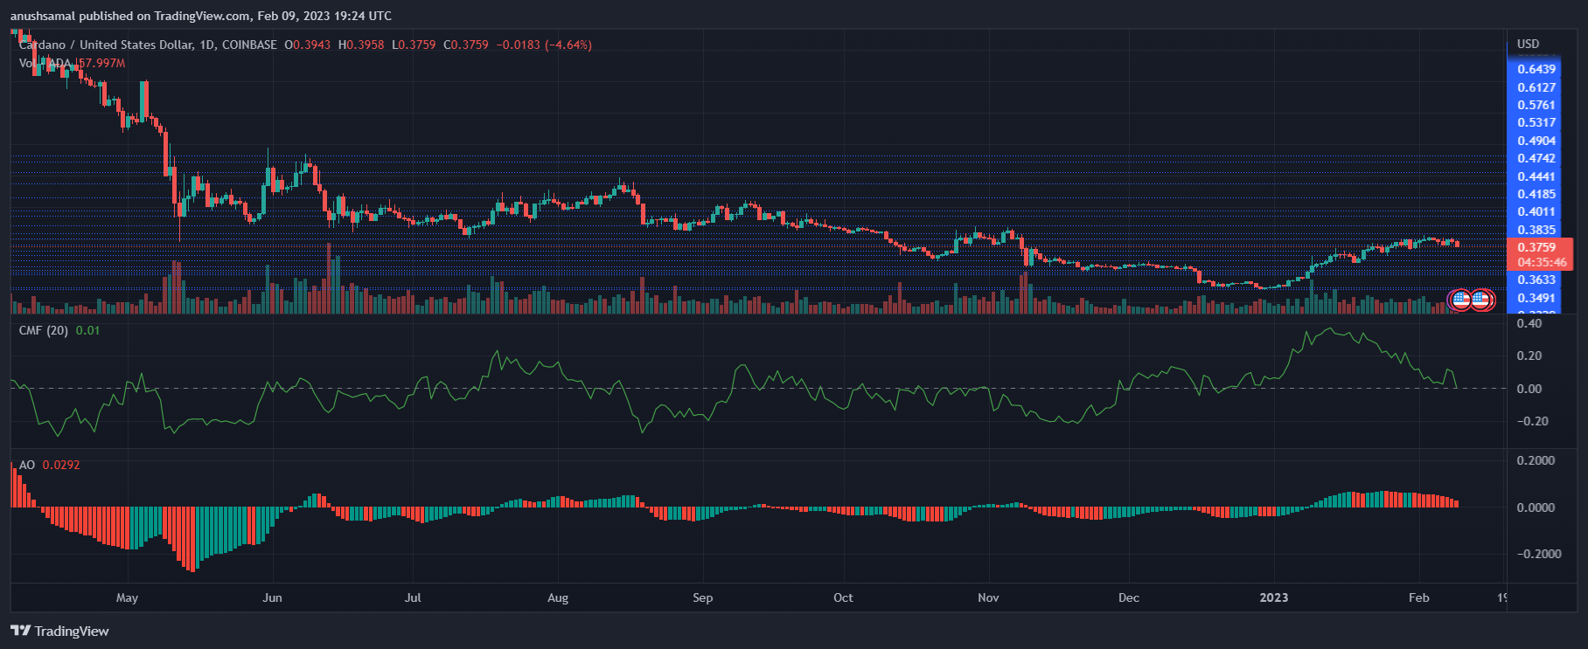1588x649 pixels.
Task: Click the Jul label on the time axis
Action: coord(413,597)
